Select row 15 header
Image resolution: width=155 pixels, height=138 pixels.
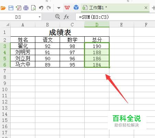click(x=5, y=120)
